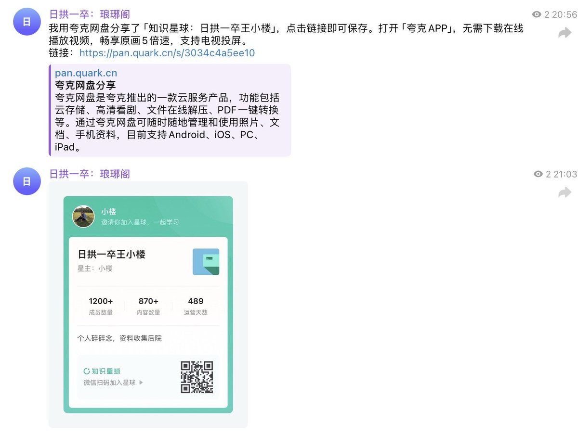Click the 邀请你加入星球，一起学习 text
This screenshot has height=435, width=578.
coord(140,222)
